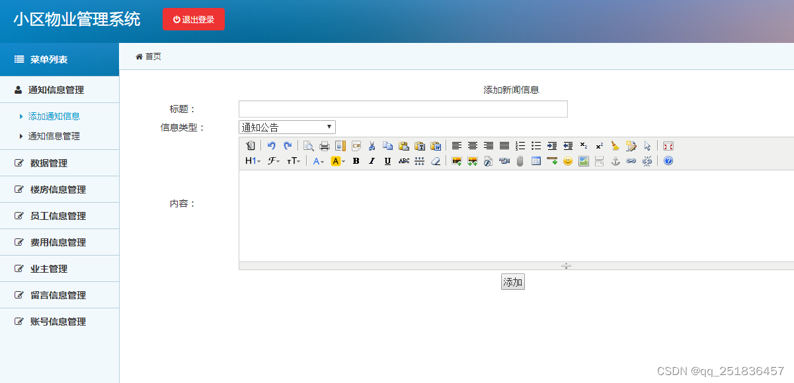Click the Underline icon in editor toolbar
This screenshot has width=794, height=383.
[386, 161]
